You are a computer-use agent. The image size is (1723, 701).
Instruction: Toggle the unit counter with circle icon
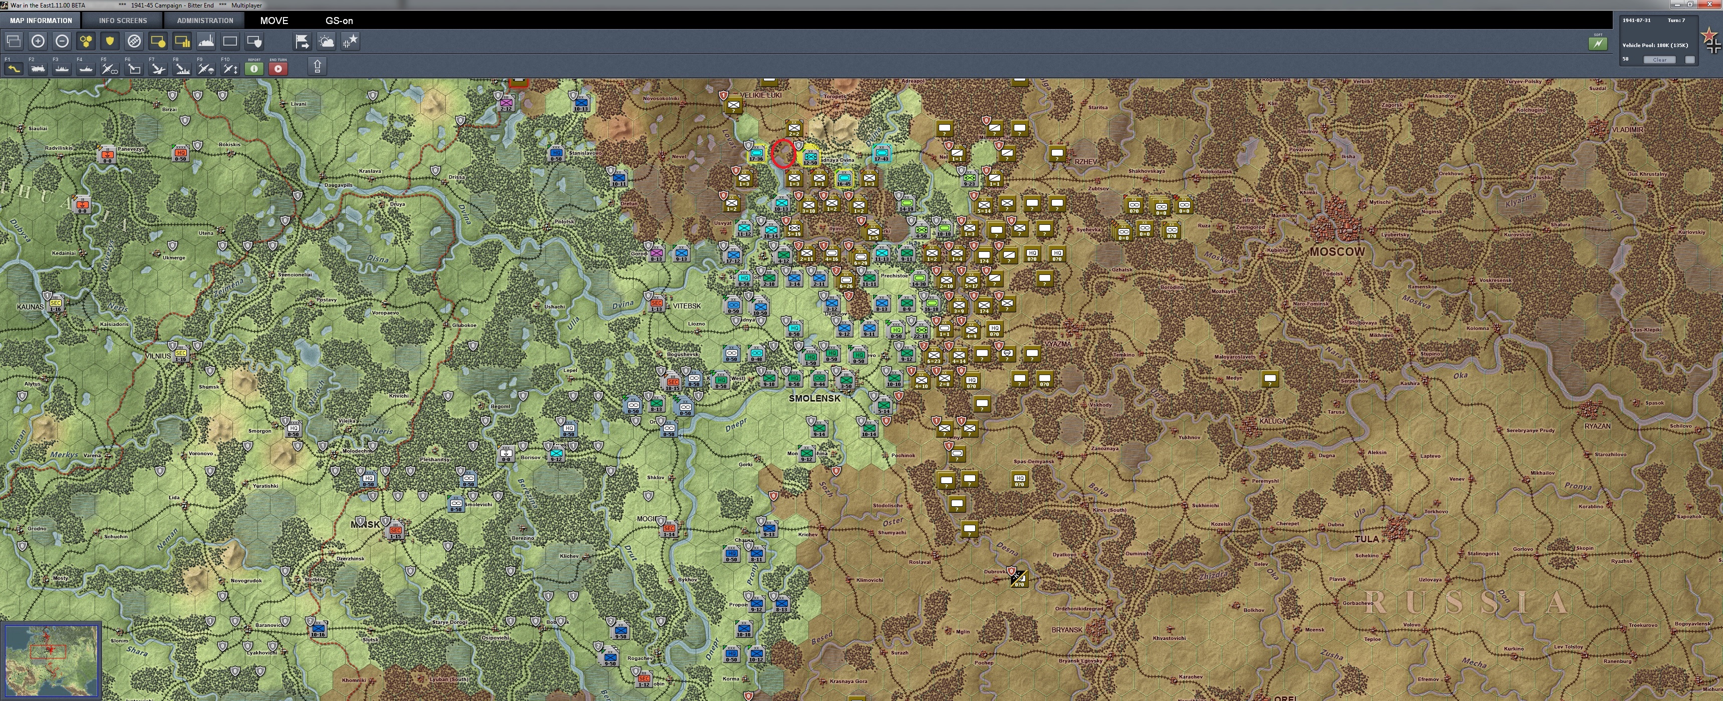pos(158,42)
